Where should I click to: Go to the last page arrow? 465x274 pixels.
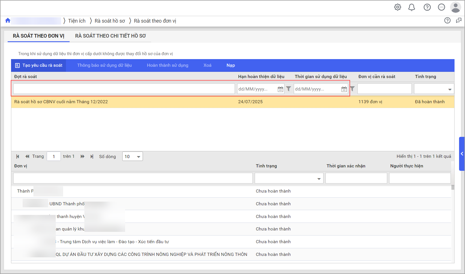[92, 156]
